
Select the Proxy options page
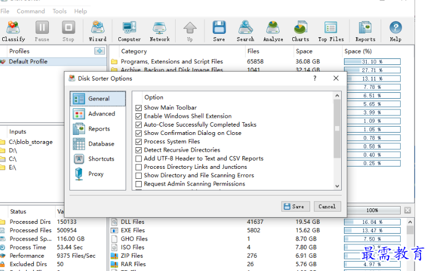coord(98,174)
